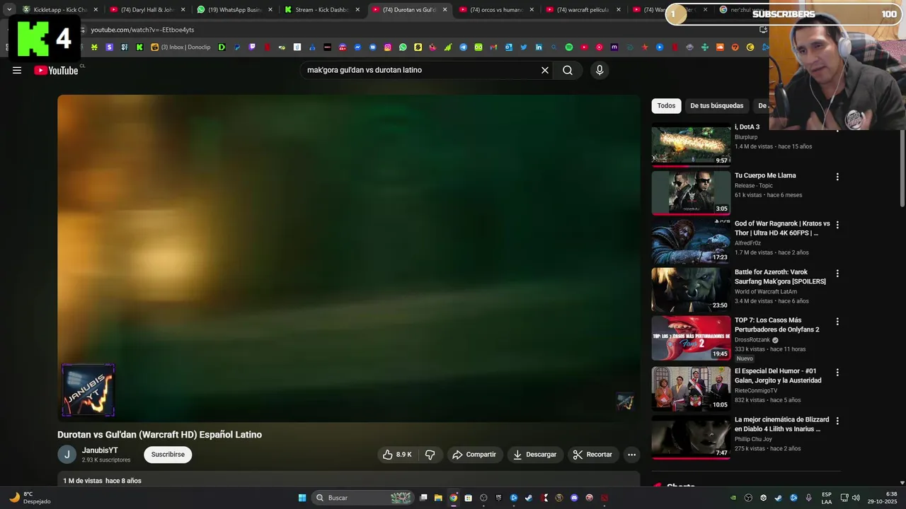Viewport: 906px width, 509px height.
Task: Like the Durotan vs Gul'dan video
Action: point(397,455)
